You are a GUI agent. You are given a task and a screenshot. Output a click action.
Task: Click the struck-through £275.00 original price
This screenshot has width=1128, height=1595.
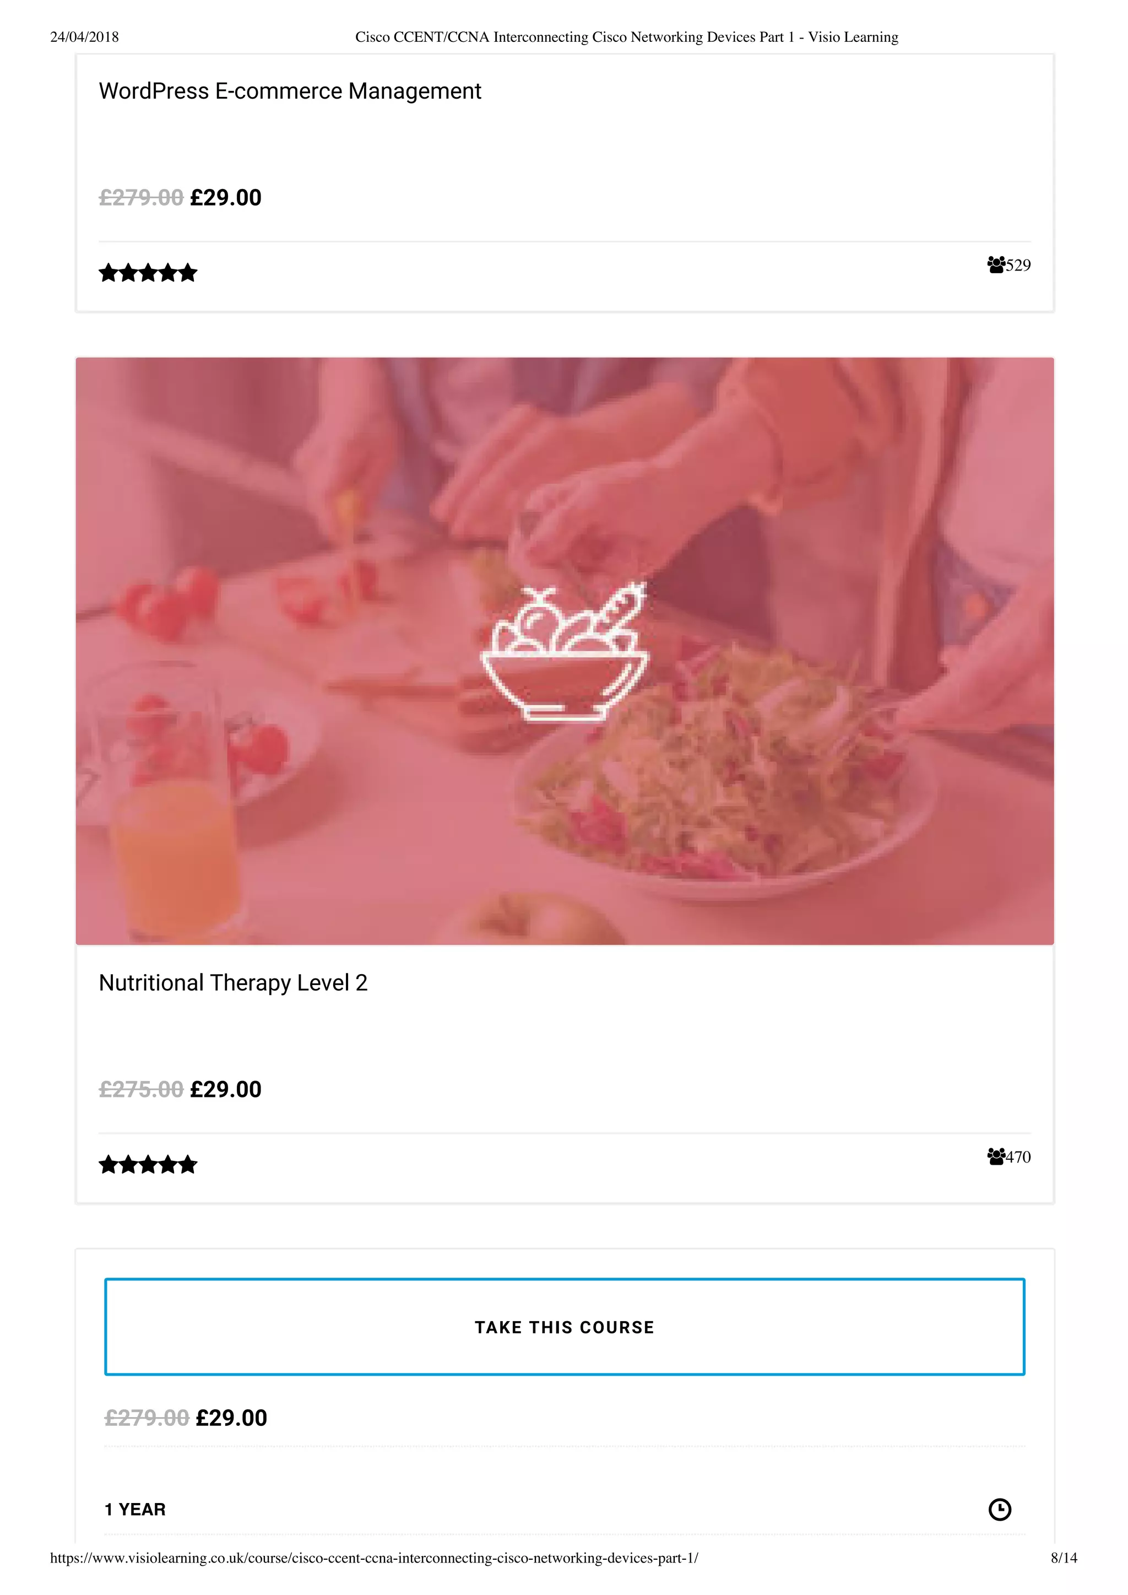click(141, 1089)
